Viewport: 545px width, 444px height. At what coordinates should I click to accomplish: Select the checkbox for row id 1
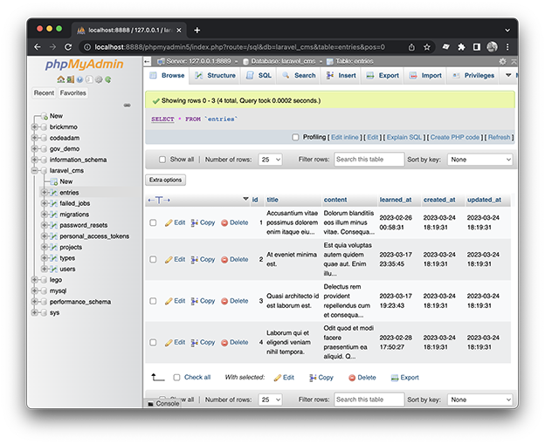point(153,222)
